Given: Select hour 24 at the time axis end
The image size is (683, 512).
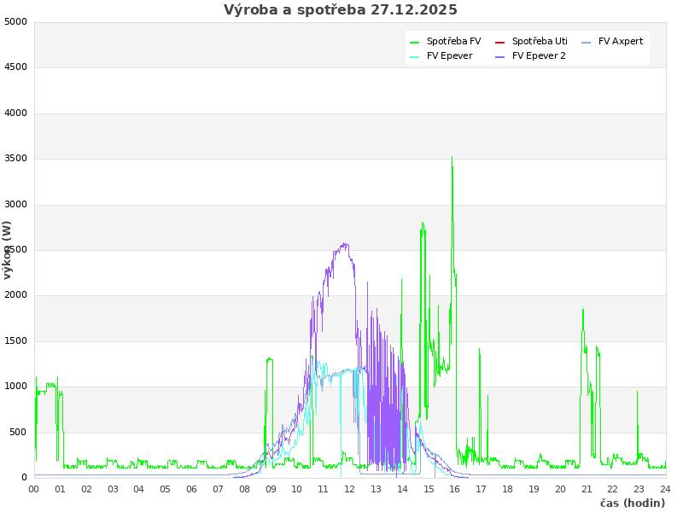Looking at the screenshot, I should coord(665,489).
